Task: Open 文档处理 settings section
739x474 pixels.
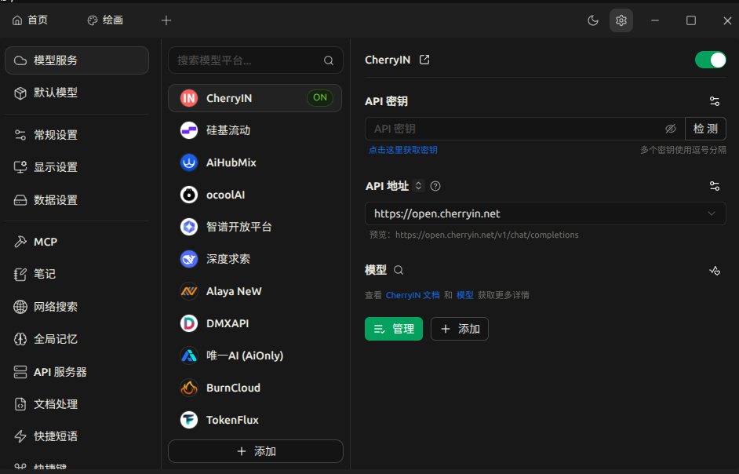Action: click(x=77, y=404)
